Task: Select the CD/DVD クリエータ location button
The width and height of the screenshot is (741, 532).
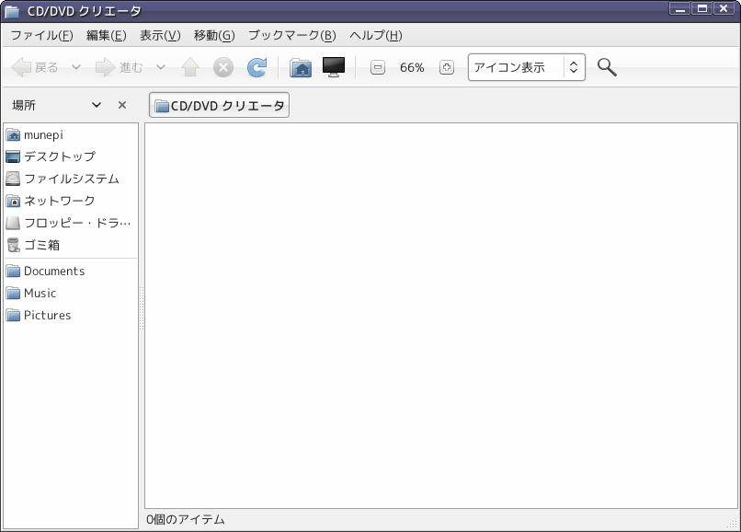Action: click(220, 105)
